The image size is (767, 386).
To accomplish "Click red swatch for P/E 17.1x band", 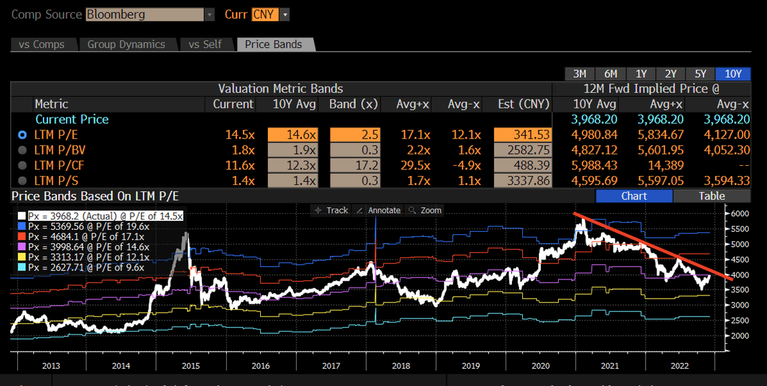I will (21, 237).
